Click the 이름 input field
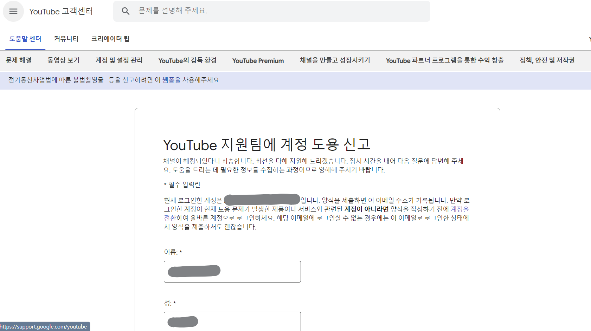591x331 pixels. pyautogui.click(x=232, y=272)
